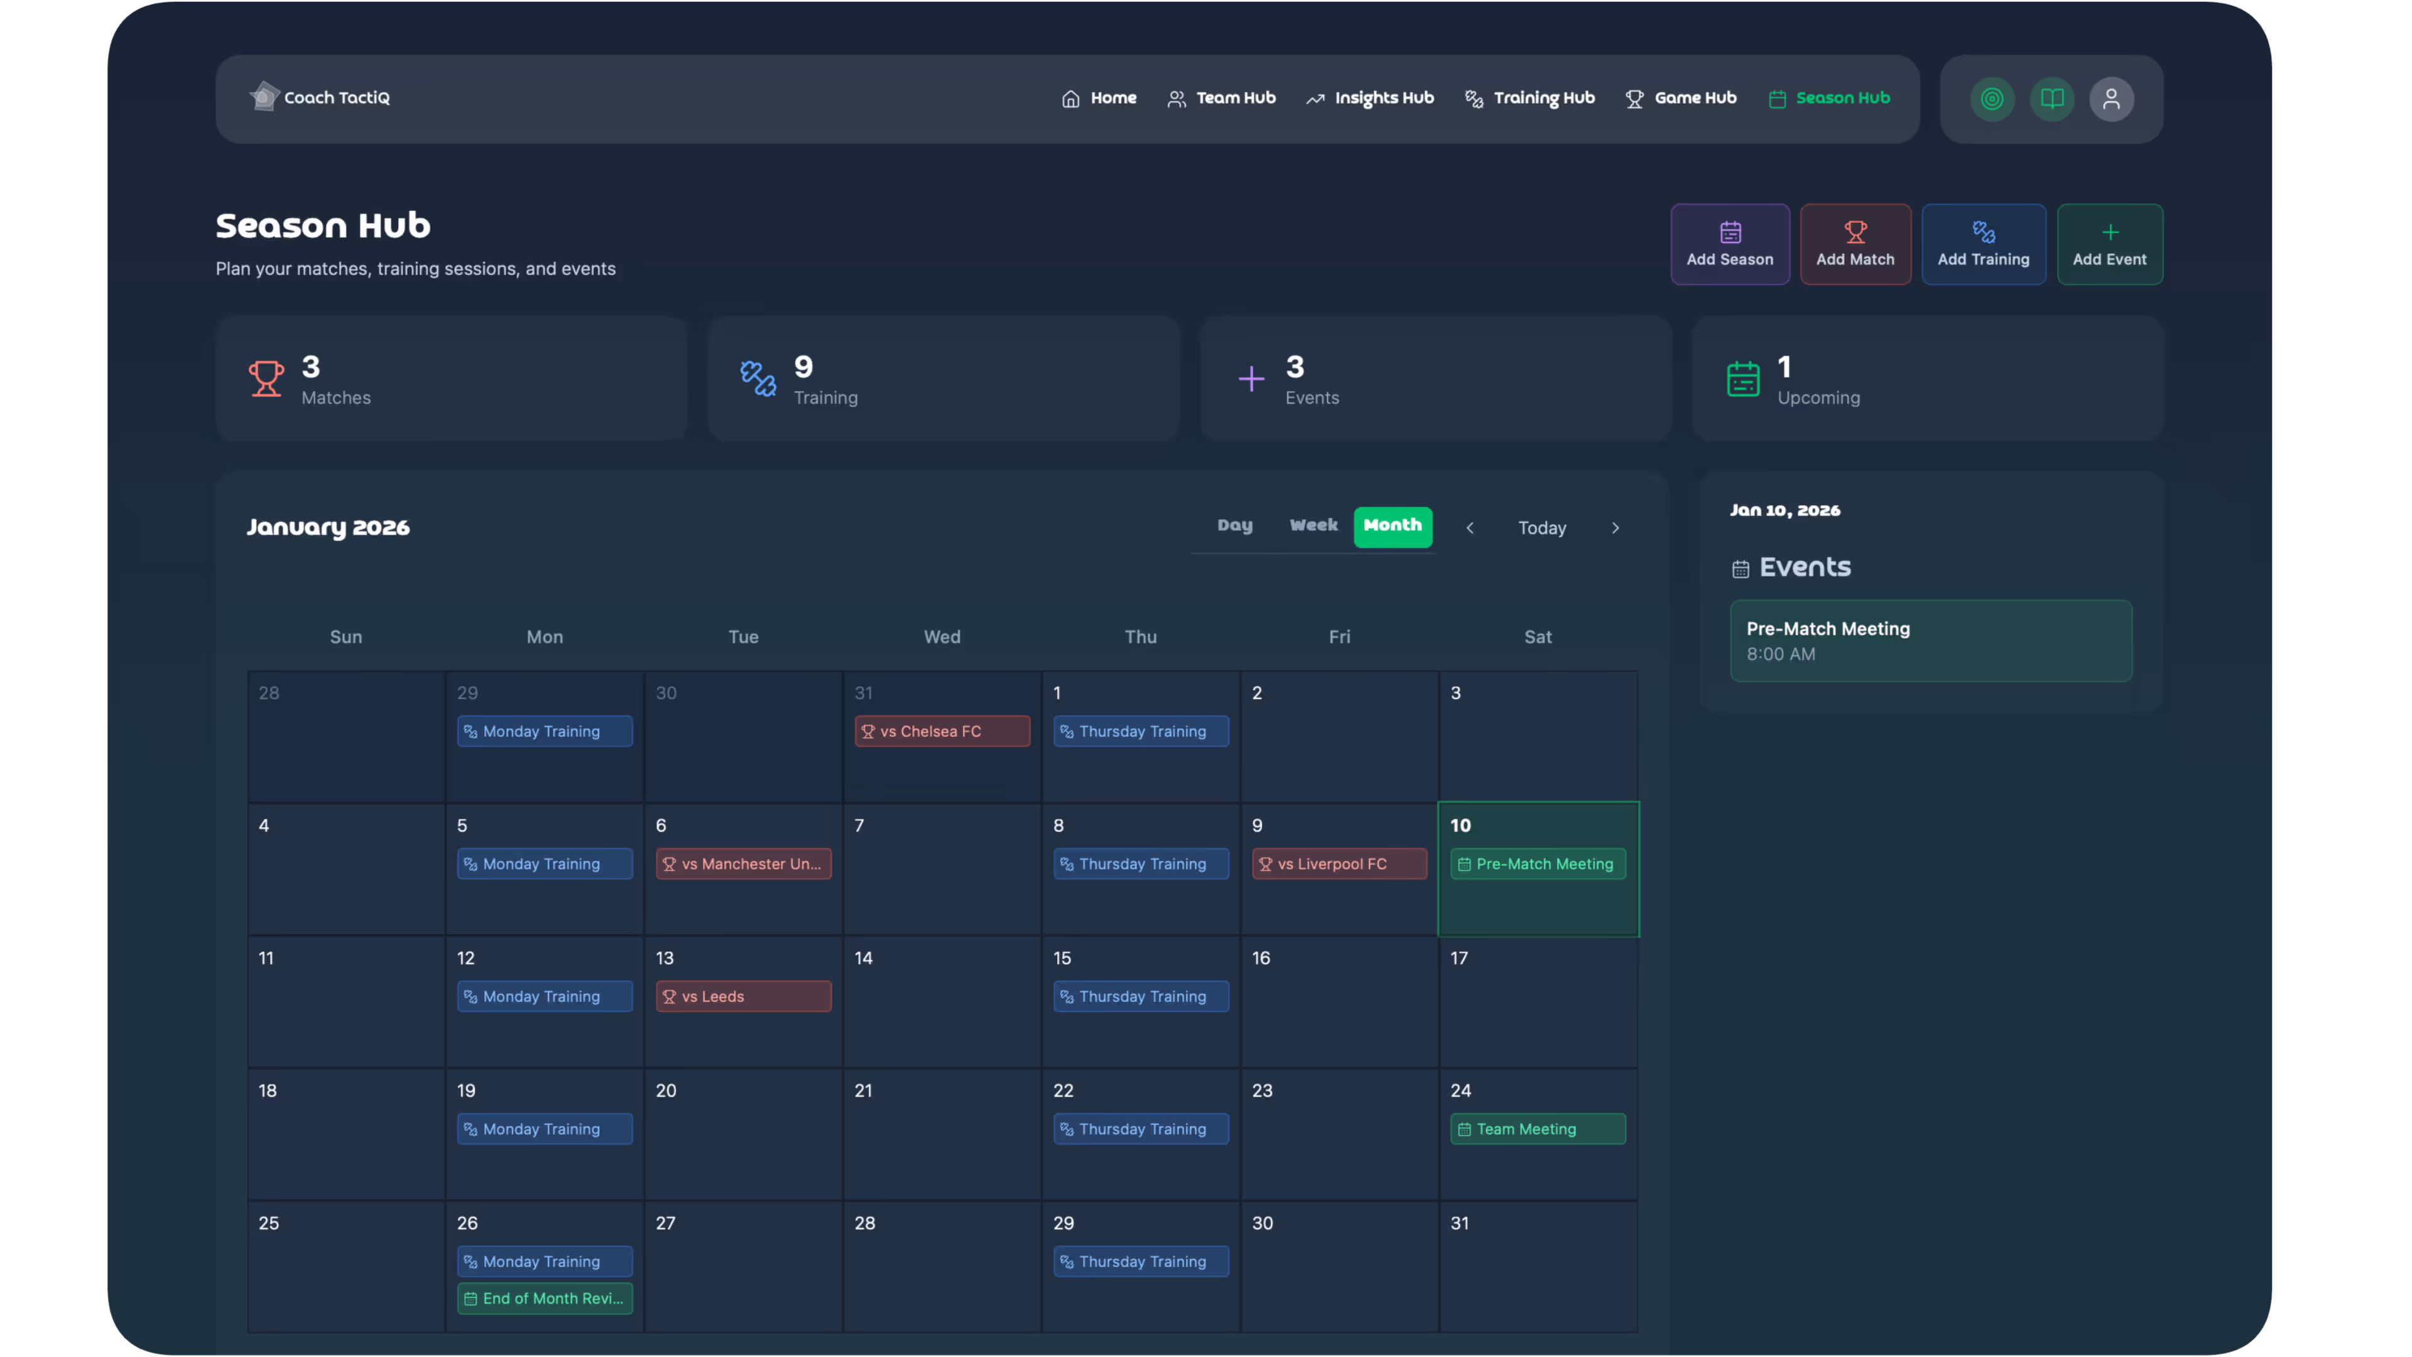Click the Add Event plus button
Viewport: 2412px width, 1357px height.
point(2109,244)
